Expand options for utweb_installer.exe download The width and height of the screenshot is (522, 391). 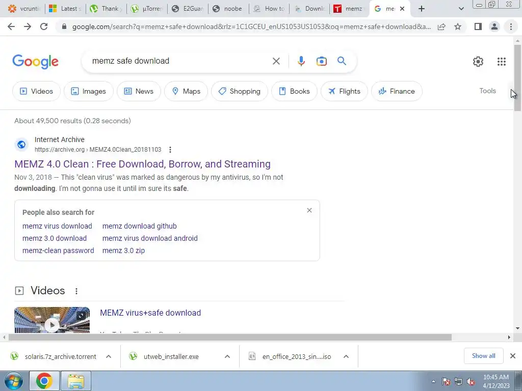tap(227, 356)
